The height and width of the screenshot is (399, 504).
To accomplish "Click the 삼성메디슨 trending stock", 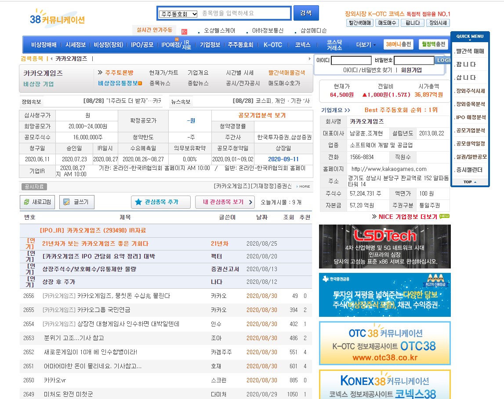I will [x=314, y=31].
